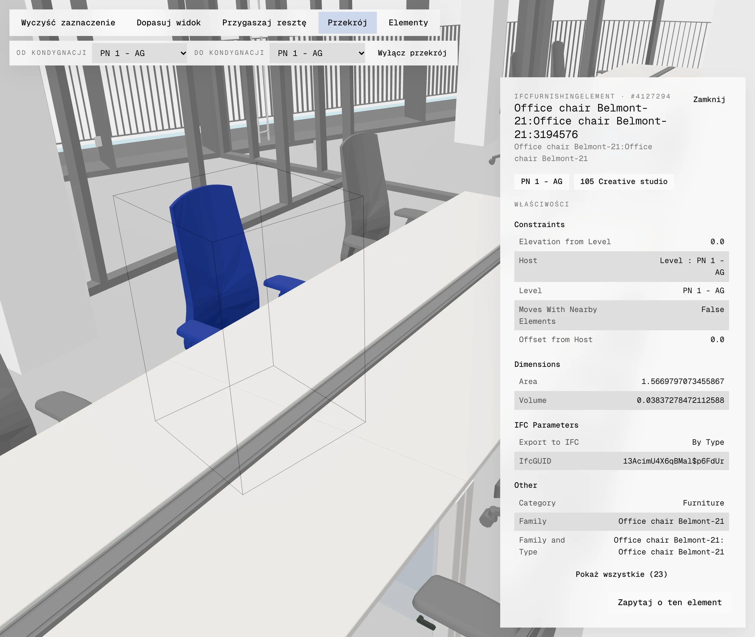Expand properties with Pokaż wszystkie (23)
Image resolution: width=755 pixels, height=637 pixels.
(621, 574)
